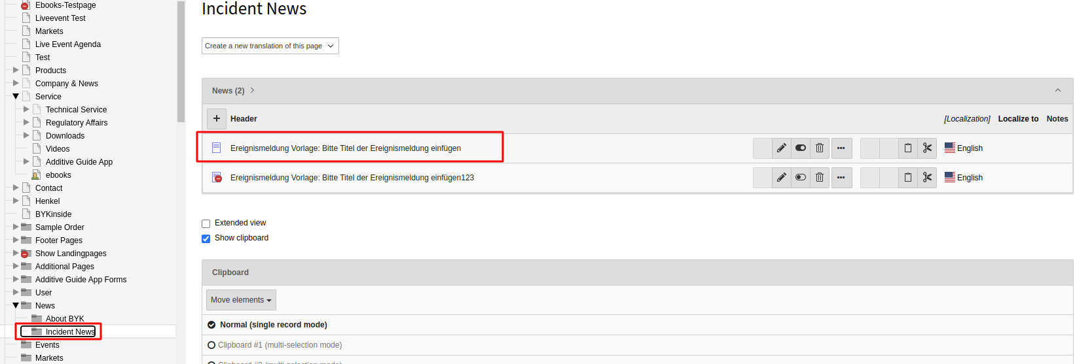Image resolution: width=1075 pixels, height=364 pixels.
Task: Delete the first Ereignismeldung record with the trash icon
Action: [x=820, y=148]
